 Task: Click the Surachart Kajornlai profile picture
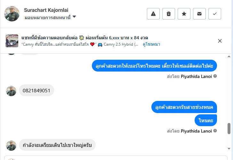coord(12,14)
